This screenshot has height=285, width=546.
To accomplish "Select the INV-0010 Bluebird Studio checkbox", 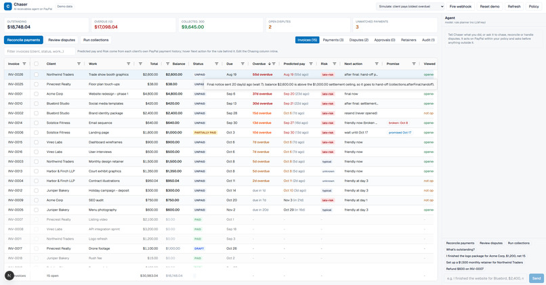I will tap(36, 104).
